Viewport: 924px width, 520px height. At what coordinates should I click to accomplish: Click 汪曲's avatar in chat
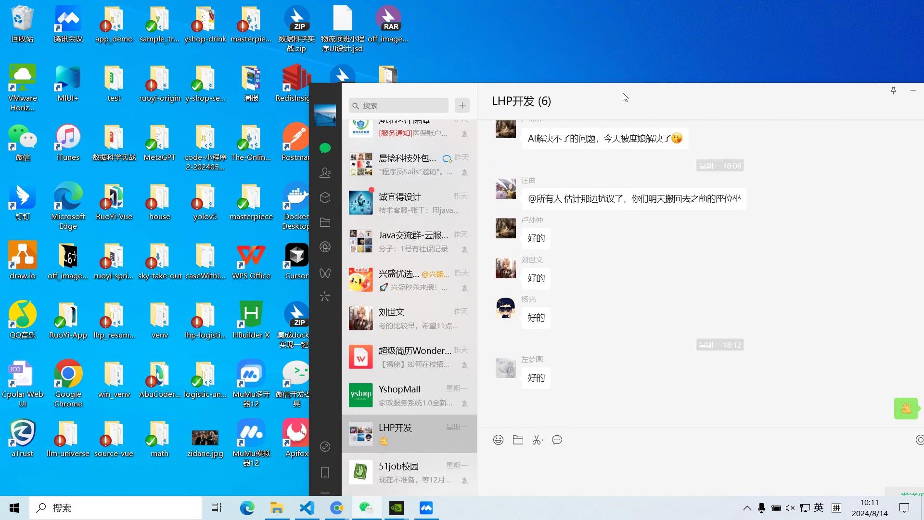(x=505, y=188)
